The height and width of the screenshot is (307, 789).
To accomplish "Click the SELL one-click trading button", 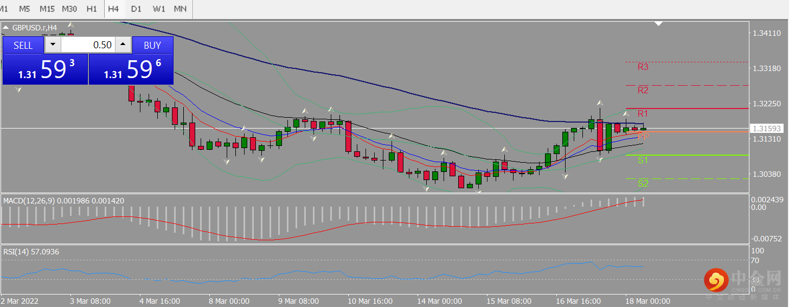I will (x=23, y=45).
